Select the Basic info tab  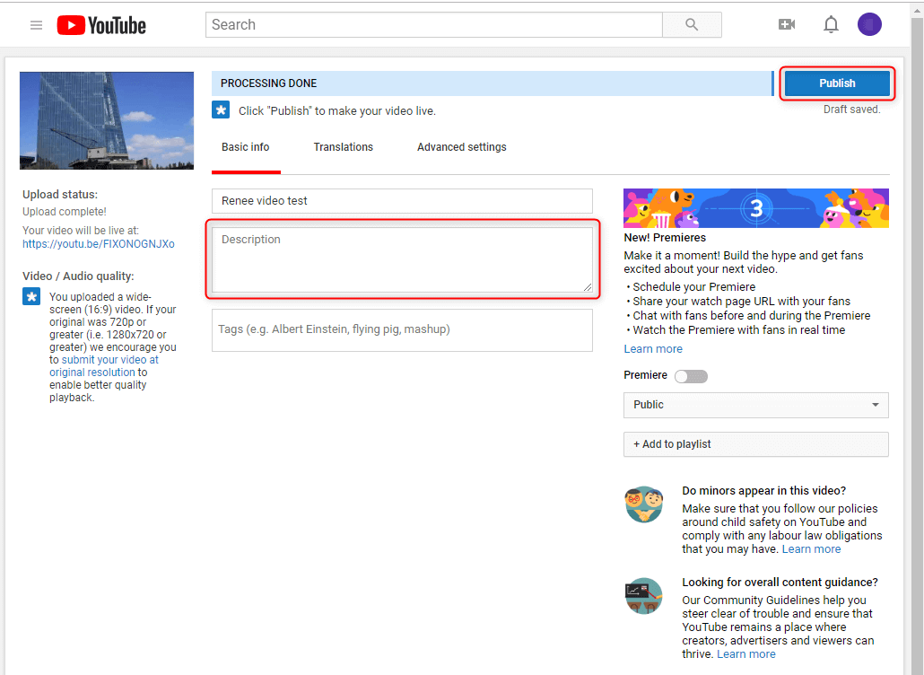click(245, 147)
